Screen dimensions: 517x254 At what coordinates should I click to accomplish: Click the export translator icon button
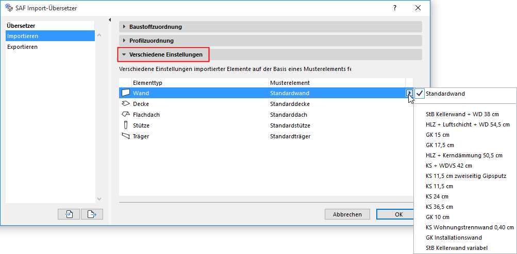[x=92, y=214]
